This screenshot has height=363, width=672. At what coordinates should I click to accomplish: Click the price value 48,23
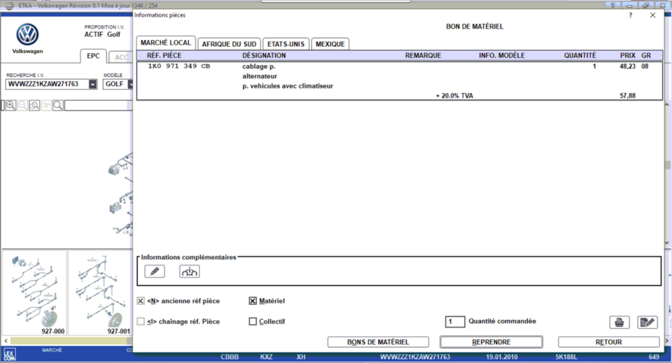click(627, 67)
